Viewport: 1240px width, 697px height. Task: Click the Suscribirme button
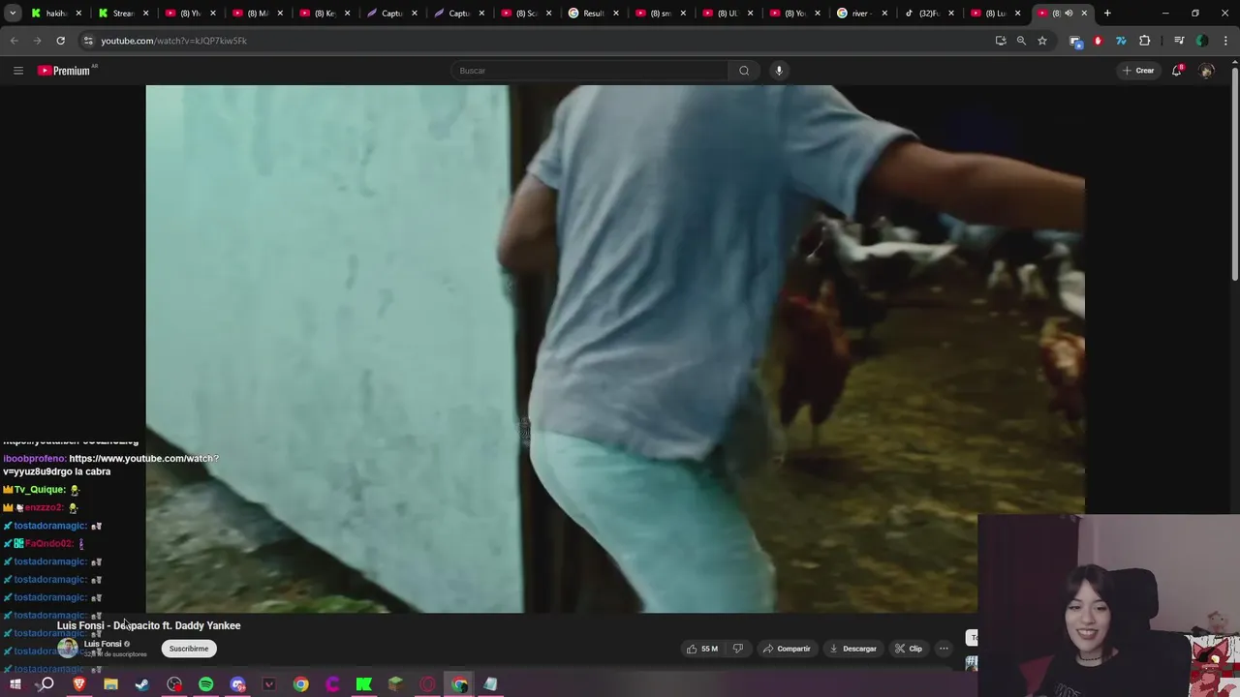click(189, 649)
